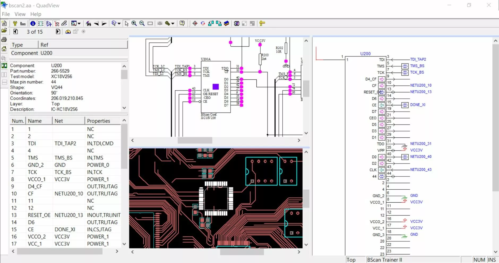This screenshot has height=263, width=499.
Task: Click the yellow measure ruler icon
Action: pos(262,23)
